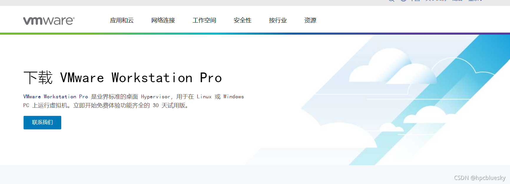The height and width of the screenshot is (184, 510).
Task: Open the 资源 menu
Action: (x=310, y=20)
